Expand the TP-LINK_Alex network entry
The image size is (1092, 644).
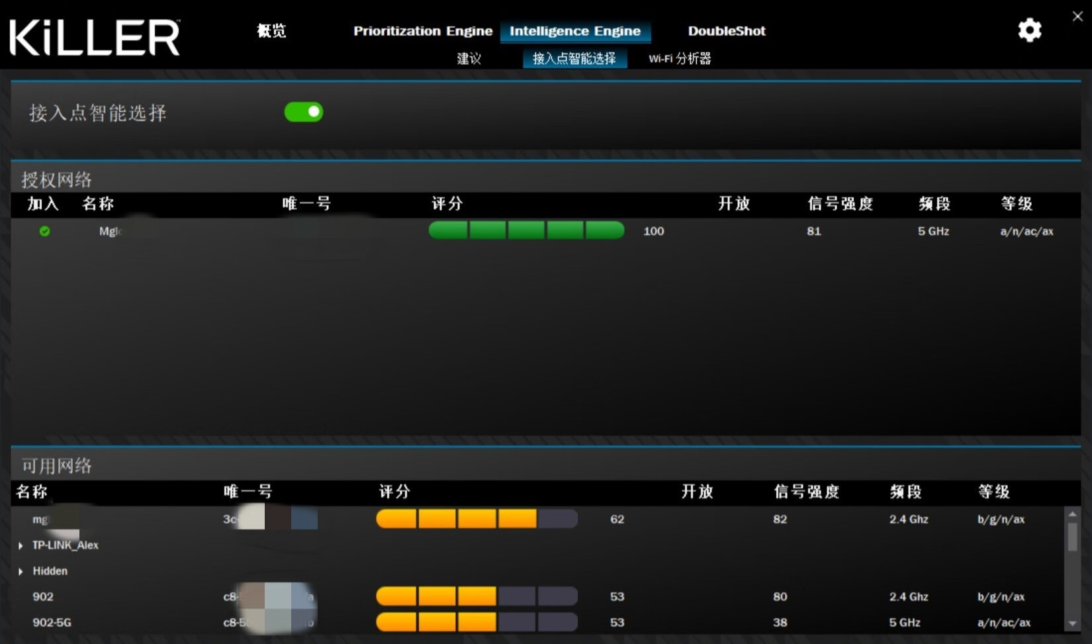[21, 545]
